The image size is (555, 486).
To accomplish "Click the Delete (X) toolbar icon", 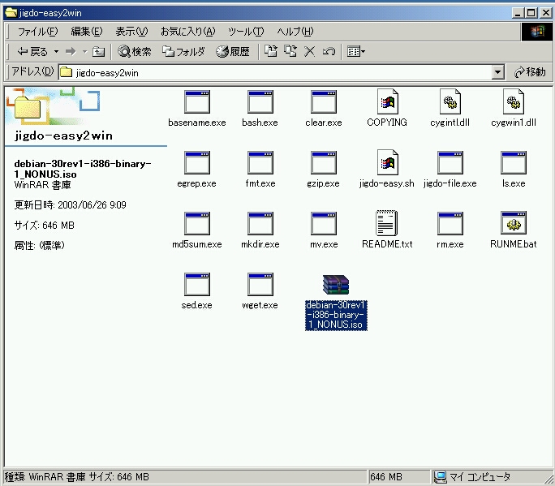I will coord(310,52).
